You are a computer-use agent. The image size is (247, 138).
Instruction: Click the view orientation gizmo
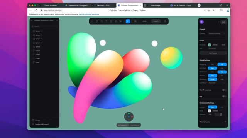pos(129,117)
